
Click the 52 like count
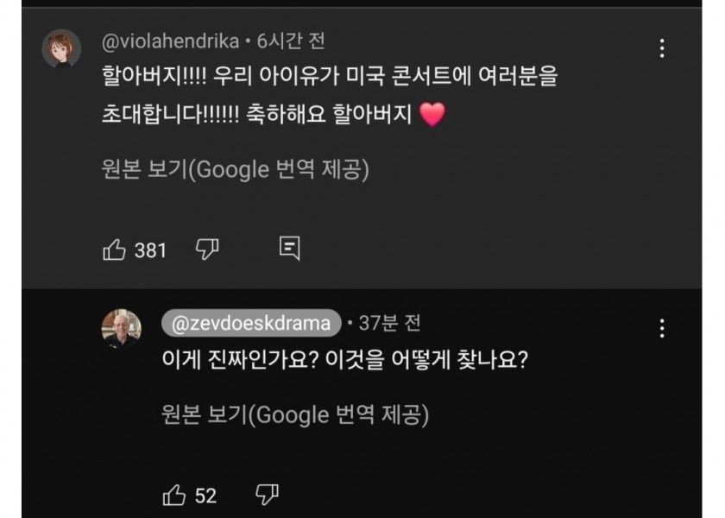pos(205,496)
